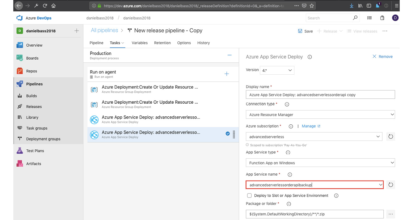Open the Boards sidebar icon
Image resolution: width=413 pixels, height=220 pixels.
coord(20,58)
